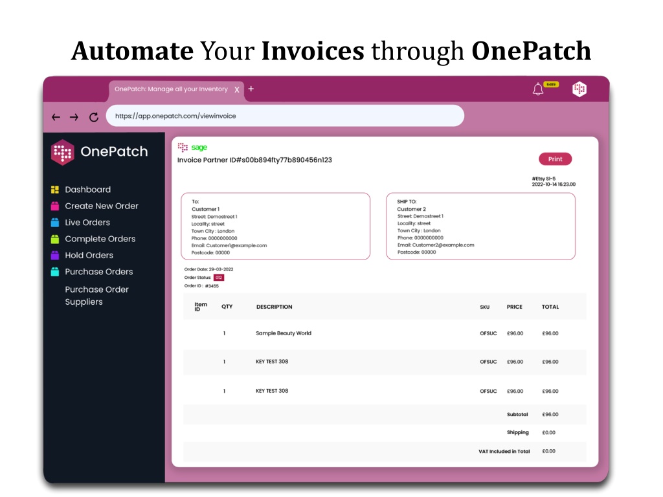The width and height of the screenshot is (663, 497).
Task: Click the browser forward arrow
Action: pos(74,117)
